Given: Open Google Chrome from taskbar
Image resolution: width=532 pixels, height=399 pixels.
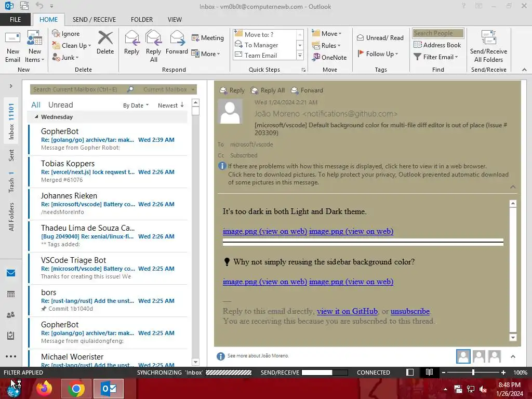Looking at the screenshot, I should point(76,389).
